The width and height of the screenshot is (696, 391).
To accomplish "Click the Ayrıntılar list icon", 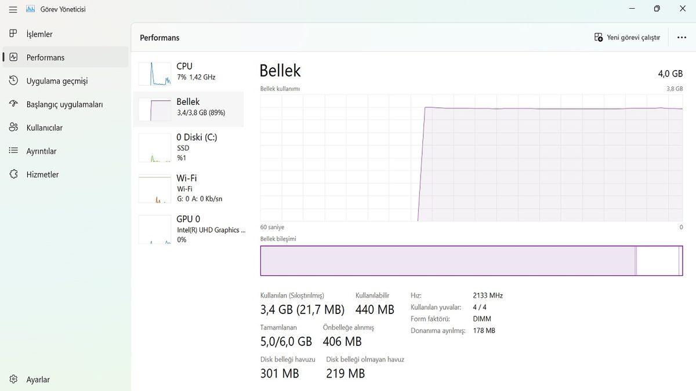I will click(13, 151).
